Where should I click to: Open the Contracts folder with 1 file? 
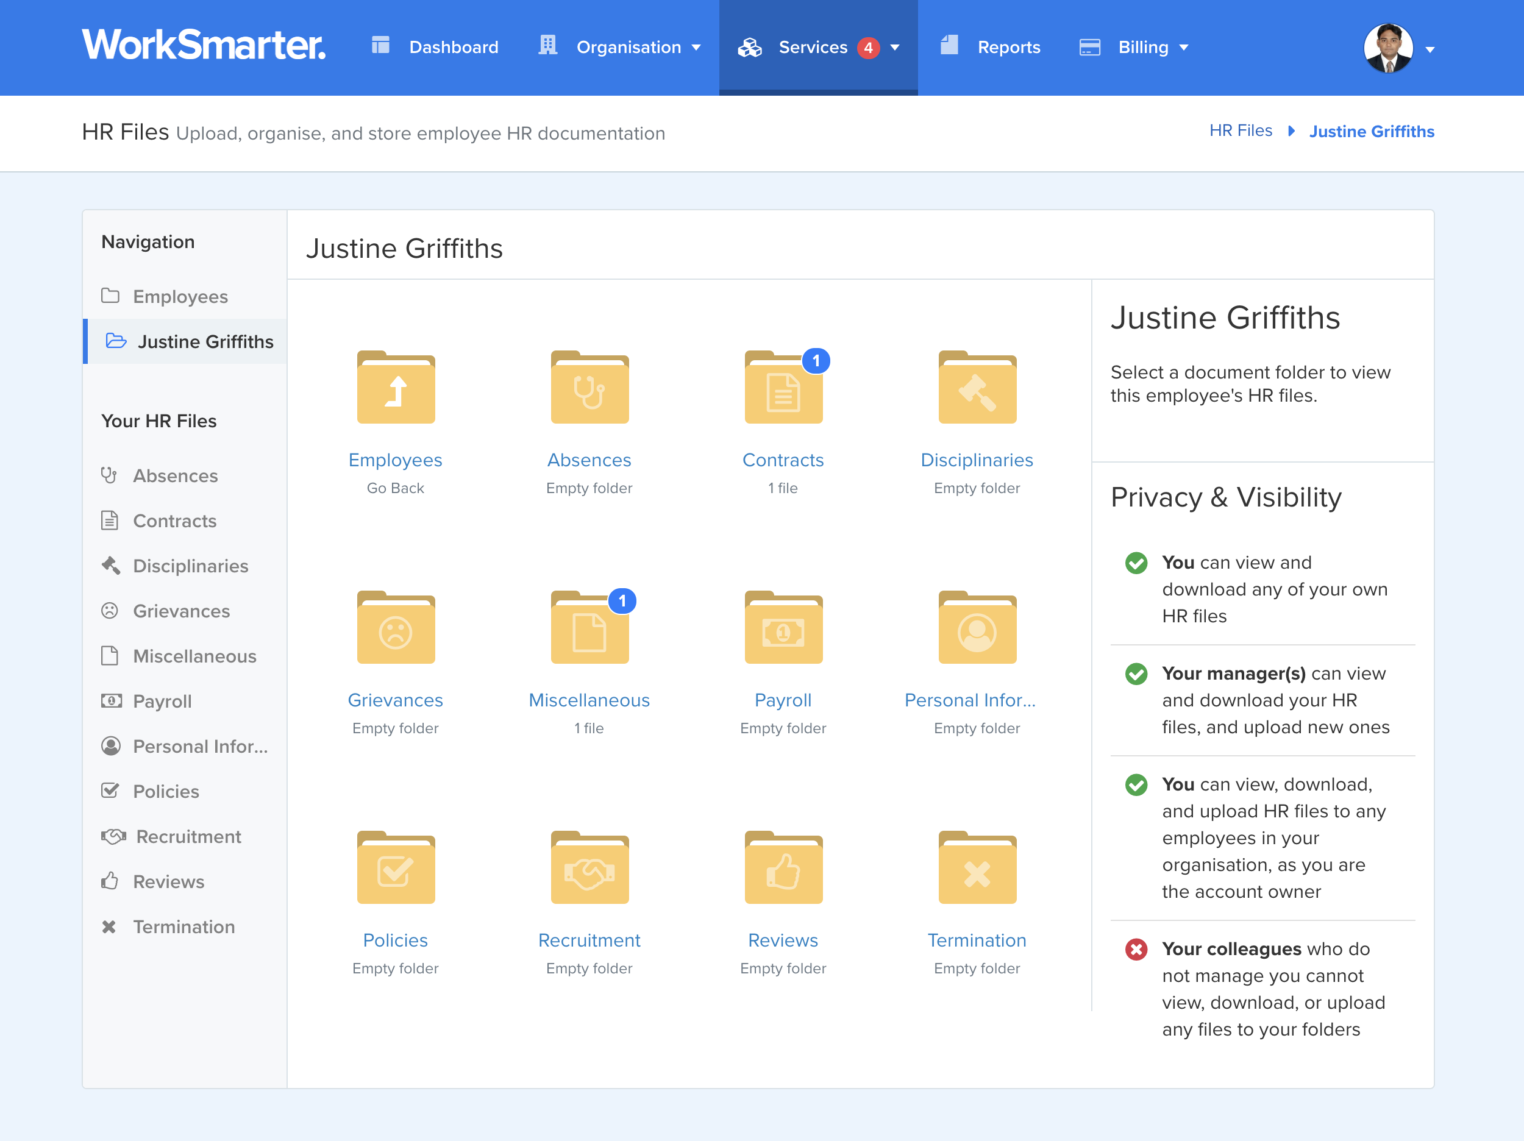coord(783,387)
